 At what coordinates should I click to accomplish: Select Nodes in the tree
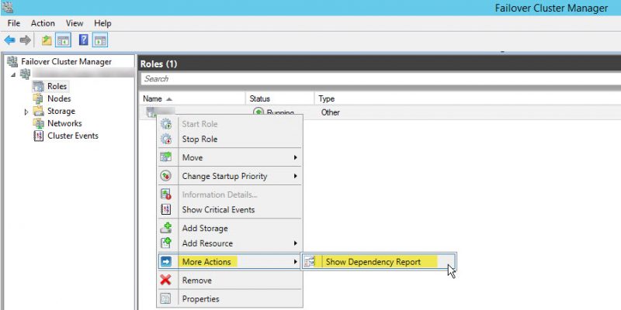tap(59, 98)
